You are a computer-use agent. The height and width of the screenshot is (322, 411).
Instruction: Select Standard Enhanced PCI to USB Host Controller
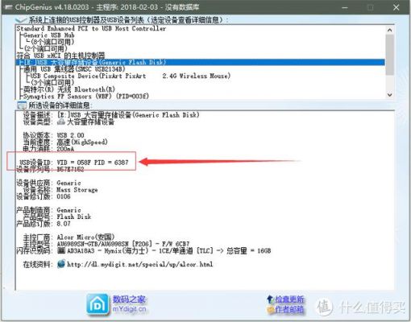click(91, 28)
